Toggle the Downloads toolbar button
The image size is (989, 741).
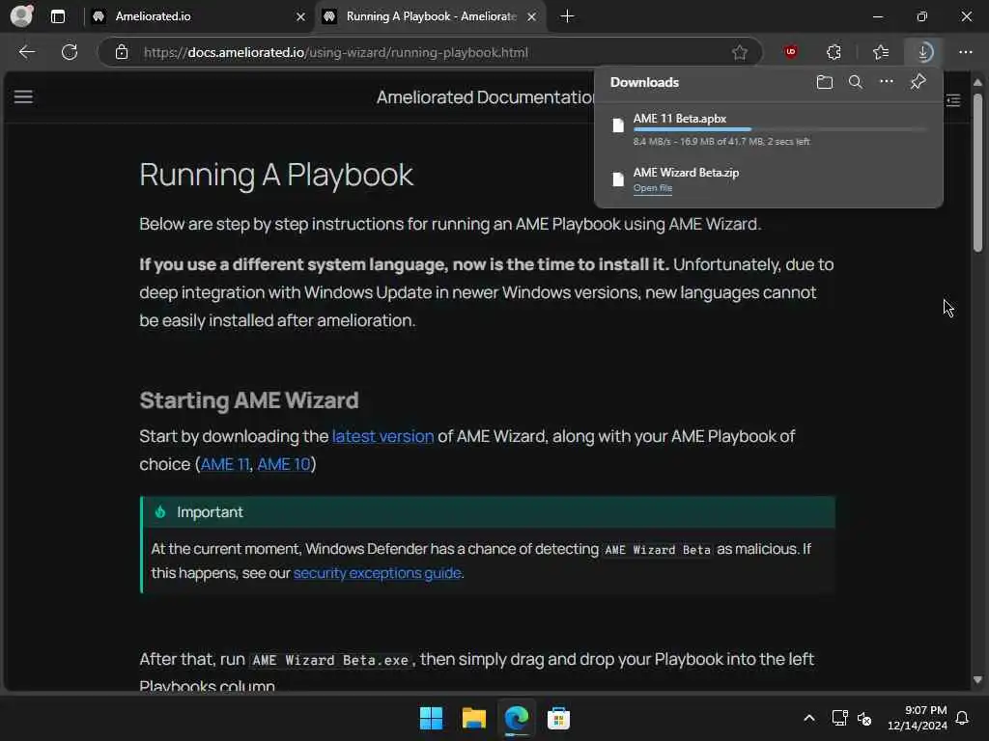924,52
